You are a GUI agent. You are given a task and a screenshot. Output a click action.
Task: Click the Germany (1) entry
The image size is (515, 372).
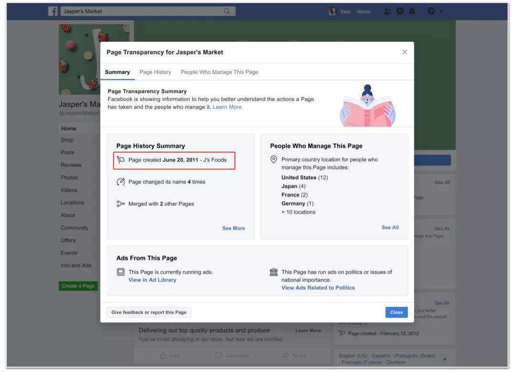[298, 204]
